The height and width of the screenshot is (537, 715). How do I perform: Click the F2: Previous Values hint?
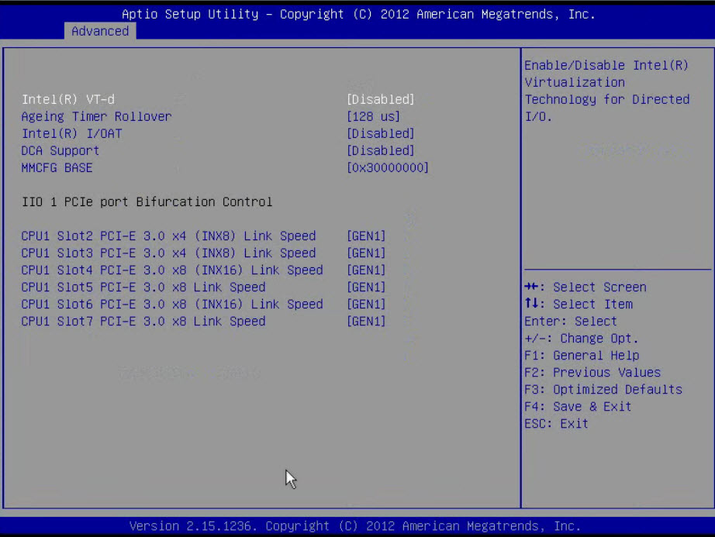(x=592, y=373)
